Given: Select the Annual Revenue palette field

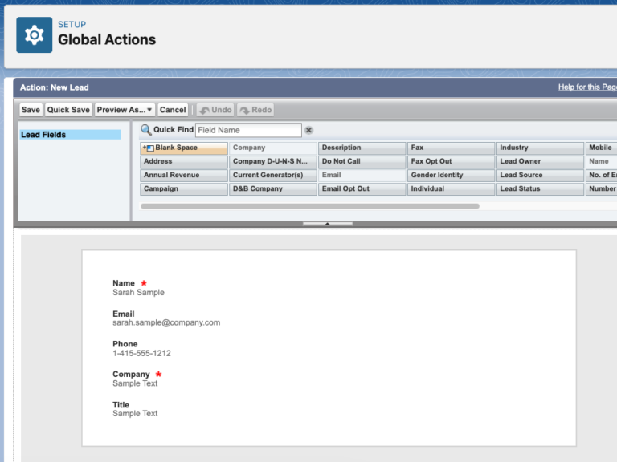Looking at the screenshot, I should point(184,175).
